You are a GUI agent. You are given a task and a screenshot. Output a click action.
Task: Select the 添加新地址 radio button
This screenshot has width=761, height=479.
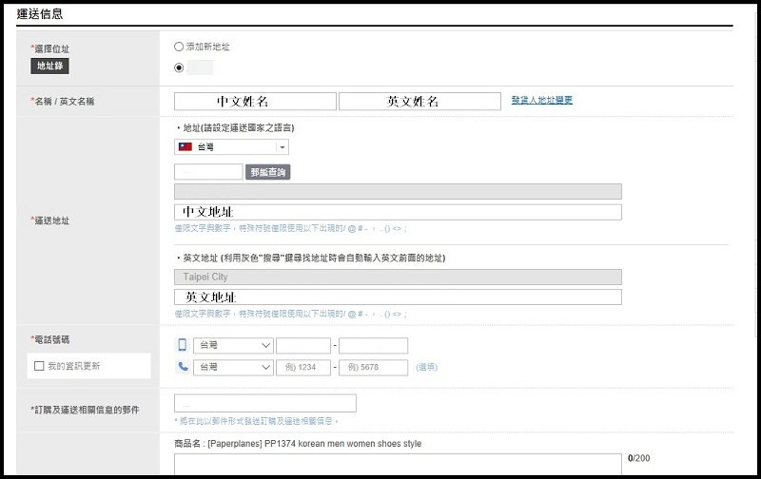pos(179,47)
